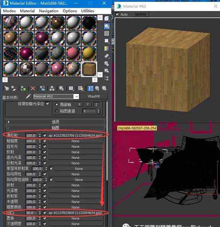Screen dimensions: 220x227
Task: Click the red X Reset Map icon
Action: pos(33,88)
